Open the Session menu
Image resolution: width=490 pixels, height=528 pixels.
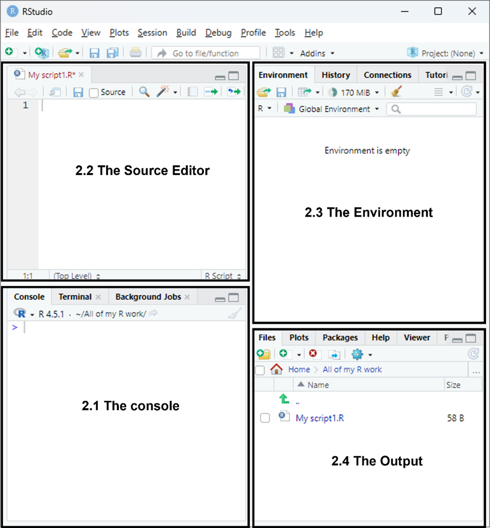[x=152, y=33]
